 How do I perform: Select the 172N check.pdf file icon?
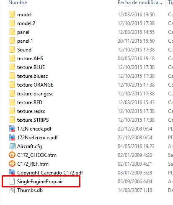pos(12,128)
